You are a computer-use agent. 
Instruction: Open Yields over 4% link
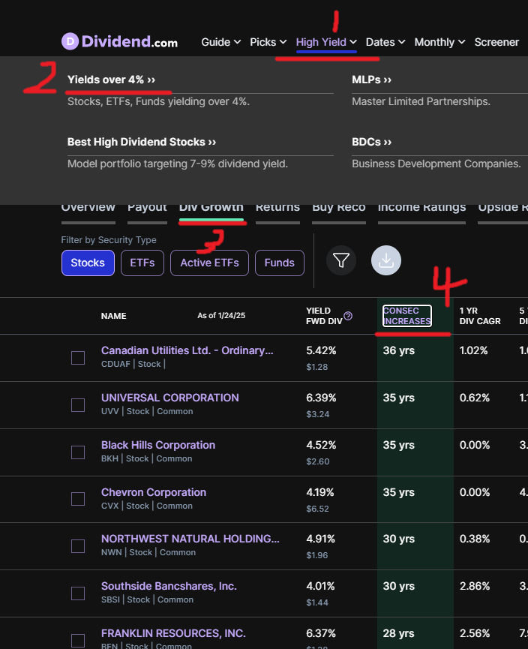click(111, 80)
